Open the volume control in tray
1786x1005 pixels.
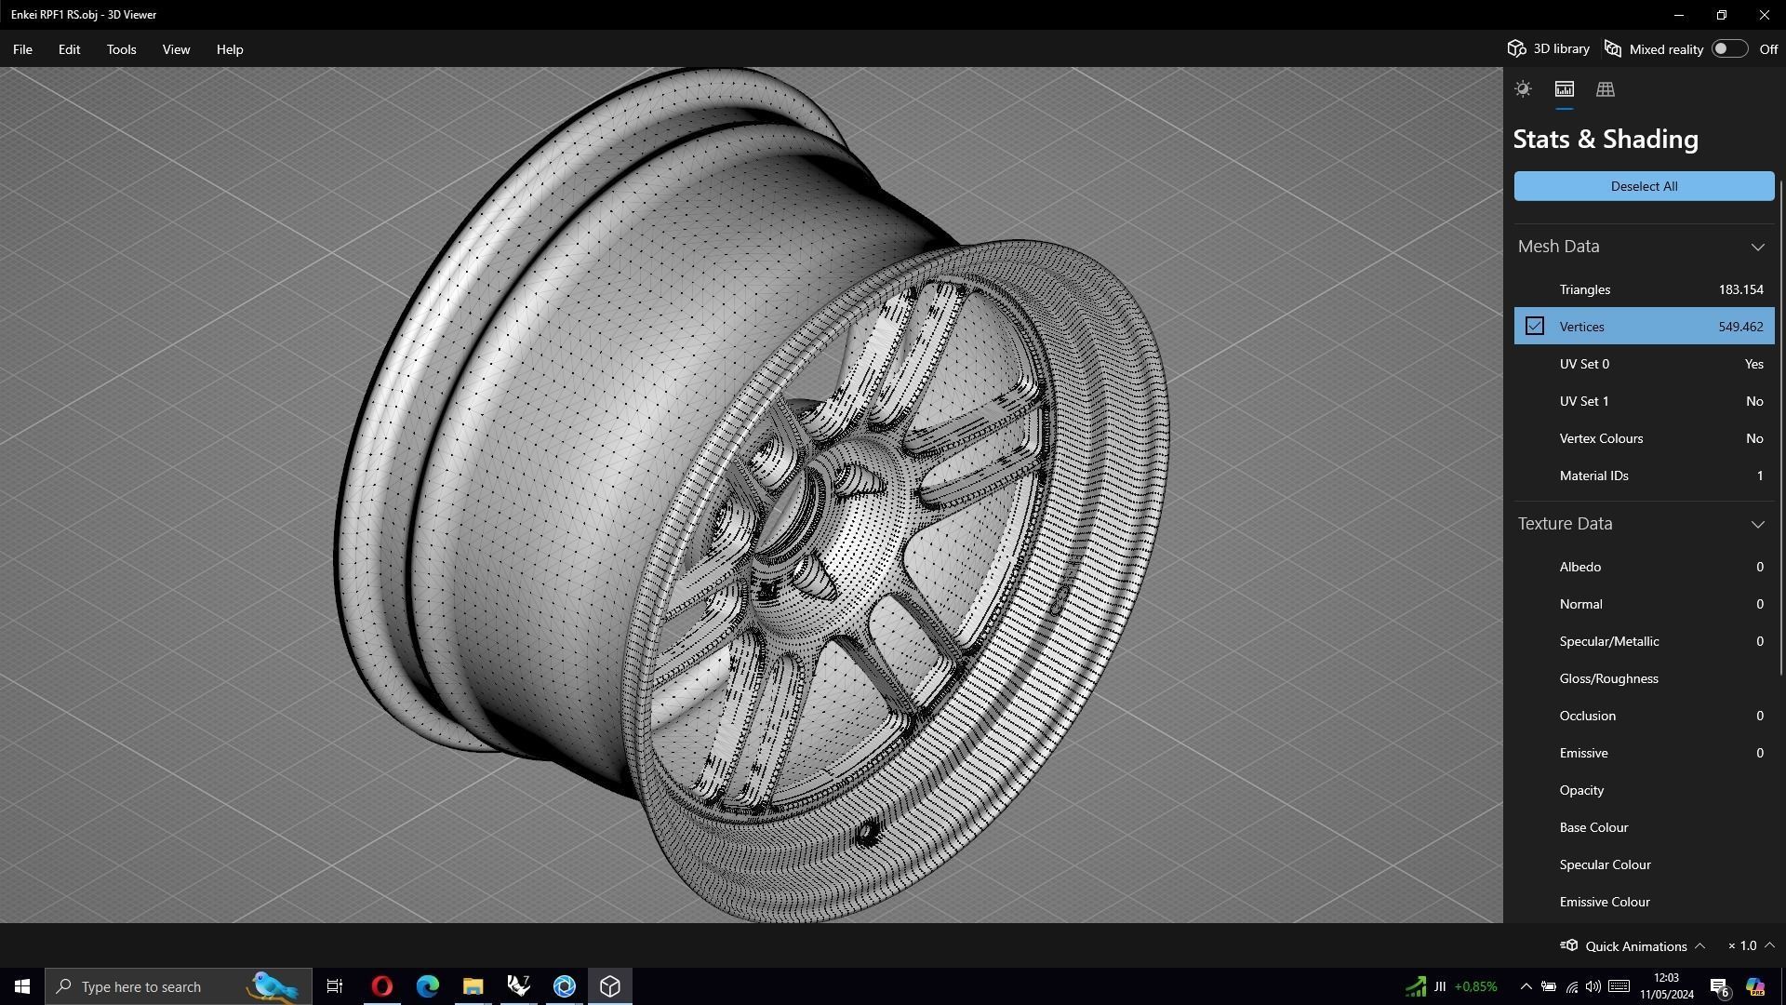[x=1593, y=986]
